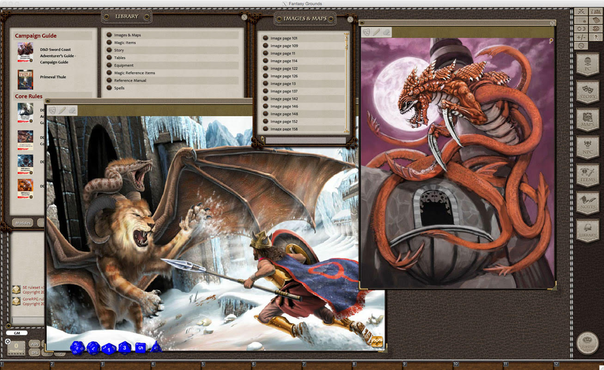Open the list-style icon in top-right toolbar
Image resolution: width=604 pixels, height=370 pixels.
[581, 20]
